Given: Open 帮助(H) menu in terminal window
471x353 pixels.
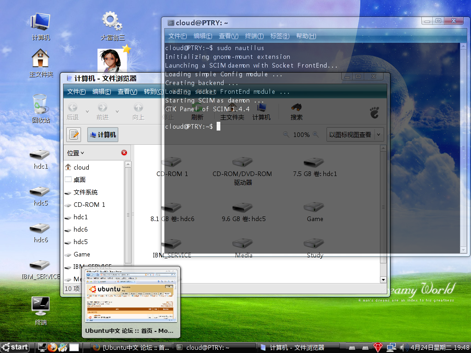Looking at the screenshot, I should (306, 36).
